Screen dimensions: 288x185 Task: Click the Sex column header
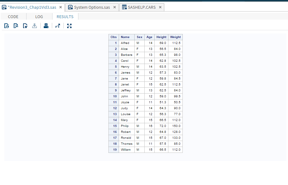tap(140, 37)
